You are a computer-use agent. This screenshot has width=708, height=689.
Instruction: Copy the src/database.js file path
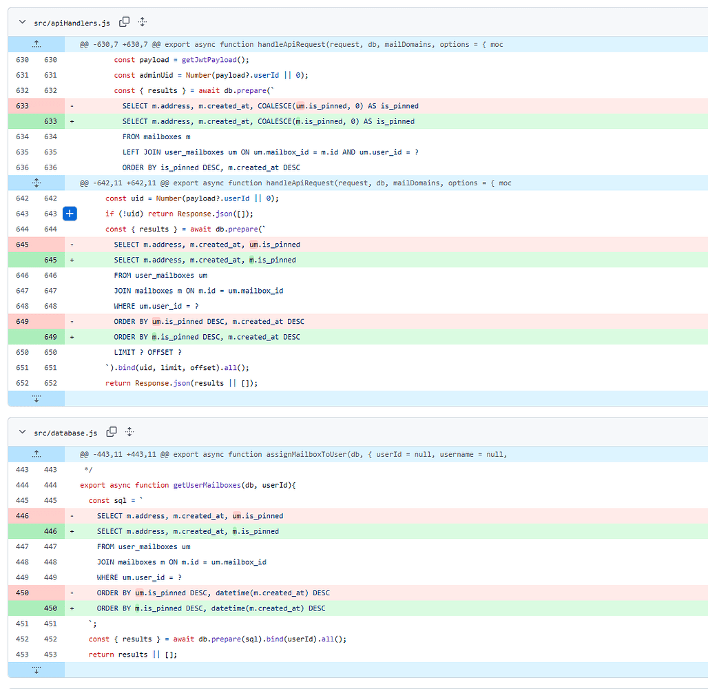[112, 432]
